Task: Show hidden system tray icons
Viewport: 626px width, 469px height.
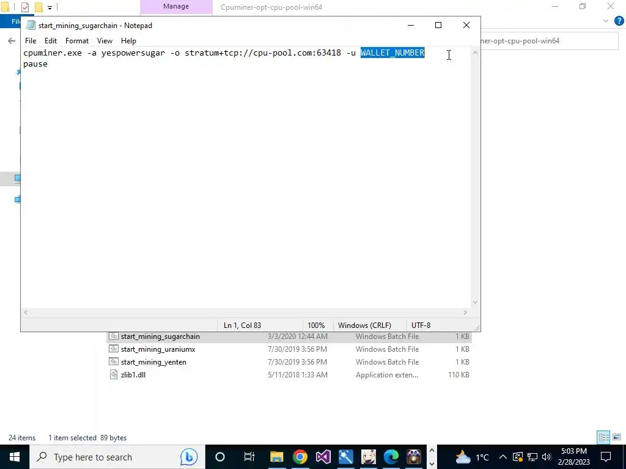Action: click(503, 457)
